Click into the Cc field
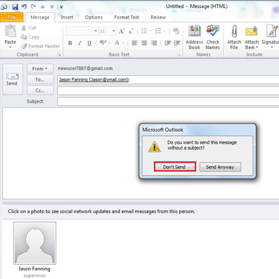 pyautogui.click(x=168, y=91)
